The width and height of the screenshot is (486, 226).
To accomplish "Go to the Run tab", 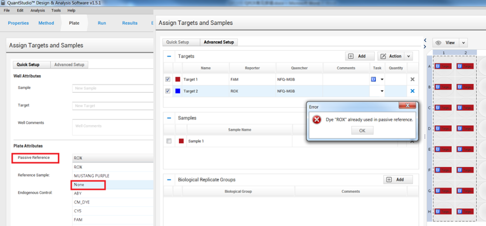I will point(102,23).
